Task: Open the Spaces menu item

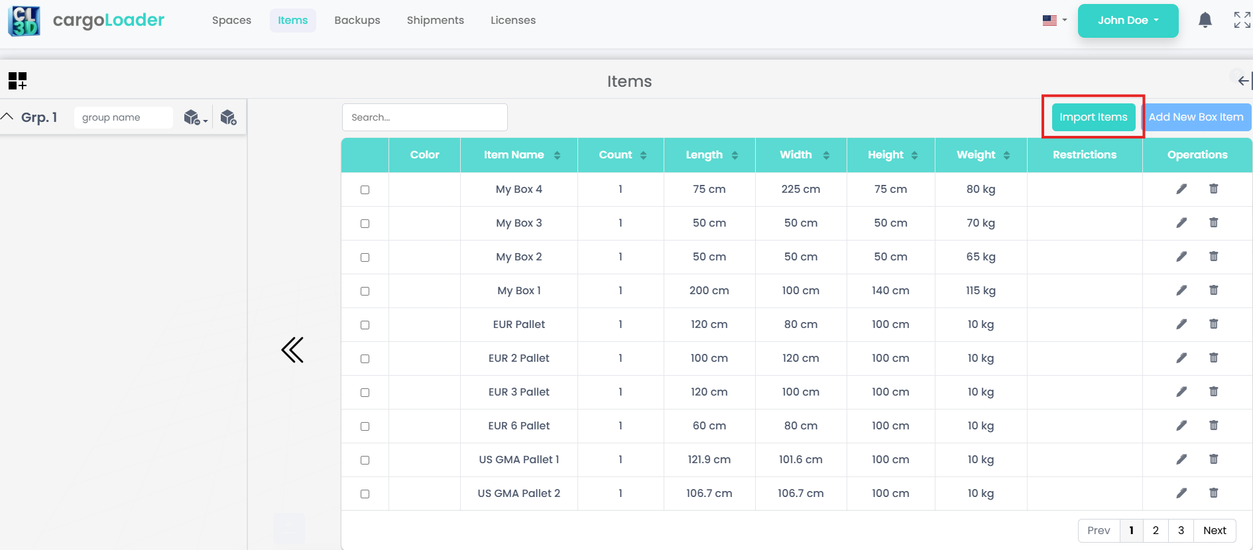Action: coord(231,21)
